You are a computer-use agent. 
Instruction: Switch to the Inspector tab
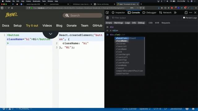[118, 13]
